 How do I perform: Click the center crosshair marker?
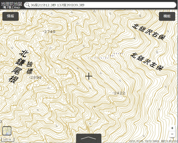pyautogui.click(x=89, y=76)
